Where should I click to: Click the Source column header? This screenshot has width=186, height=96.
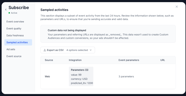click(49, 60)
